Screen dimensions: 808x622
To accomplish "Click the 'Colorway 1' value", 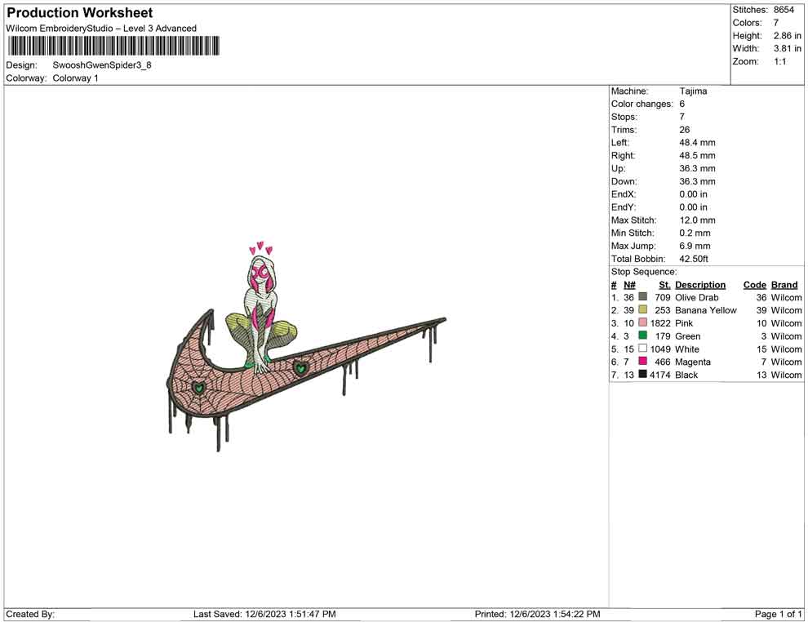I will point(75,78).
